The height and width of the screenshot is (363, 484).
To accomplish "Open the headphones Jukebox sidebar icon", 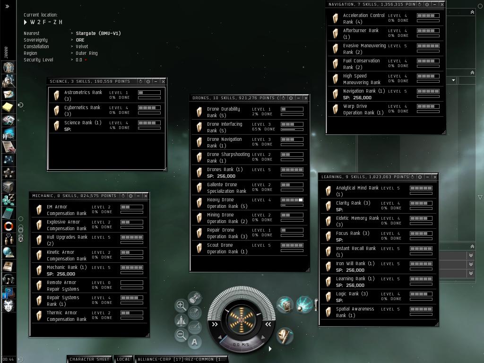I will point(9,279).
